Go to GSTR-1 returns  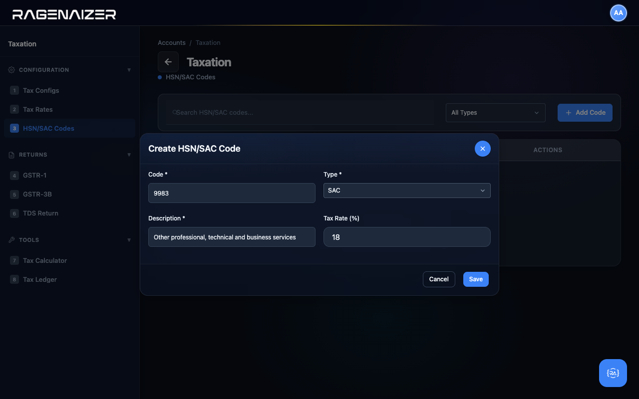tap(69, 175)
